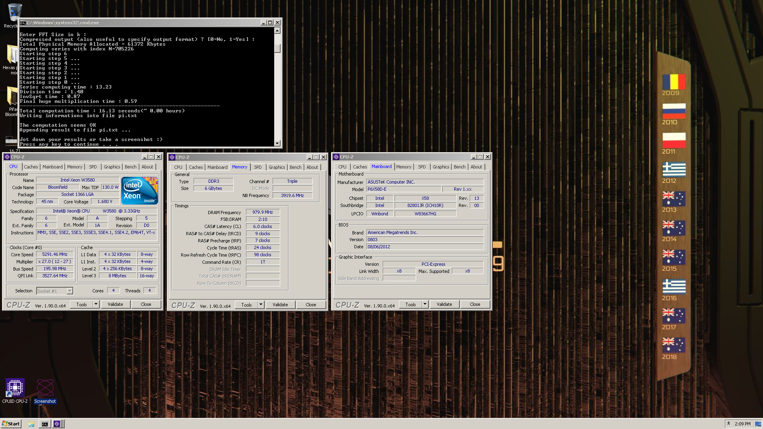763x429 pixels.
Task: Open Graphics tab in Mainboard window
Action: [441, 167]
